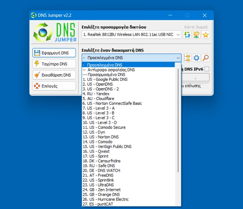Choose 15. US - VeriSign Public DNS
This screenshot has width=243, height=209.
tap(128, 146)
